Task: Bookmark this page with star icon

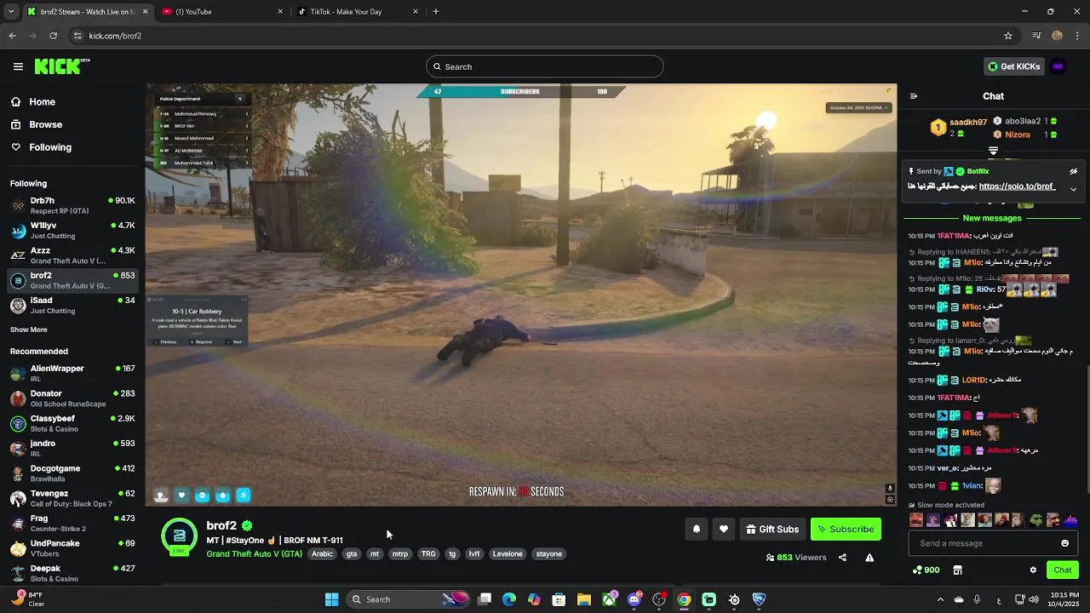Action: tap(1008, 36)
